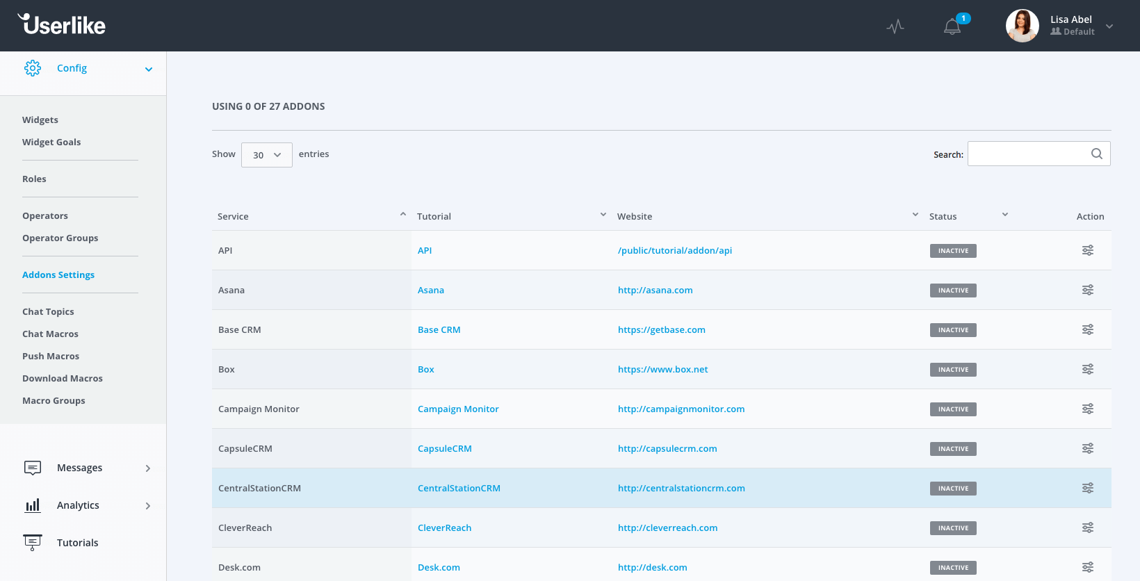Click into the Search input field
Viewport: 1140px width, 581px height.
coord(1027,154)
